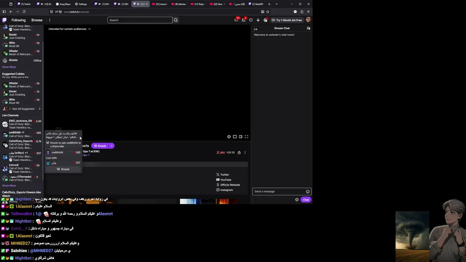
Task: Open chat settings gear
Action: click(297, 200)
